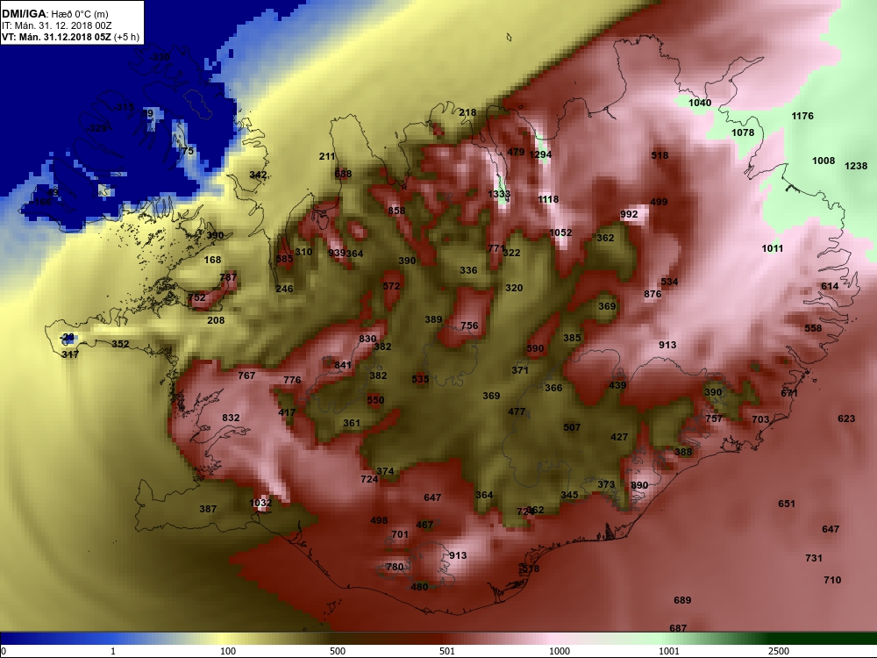Click the map value "336"
The height and width of the screenshot is (658, 877).
click(x=468, y=270)
